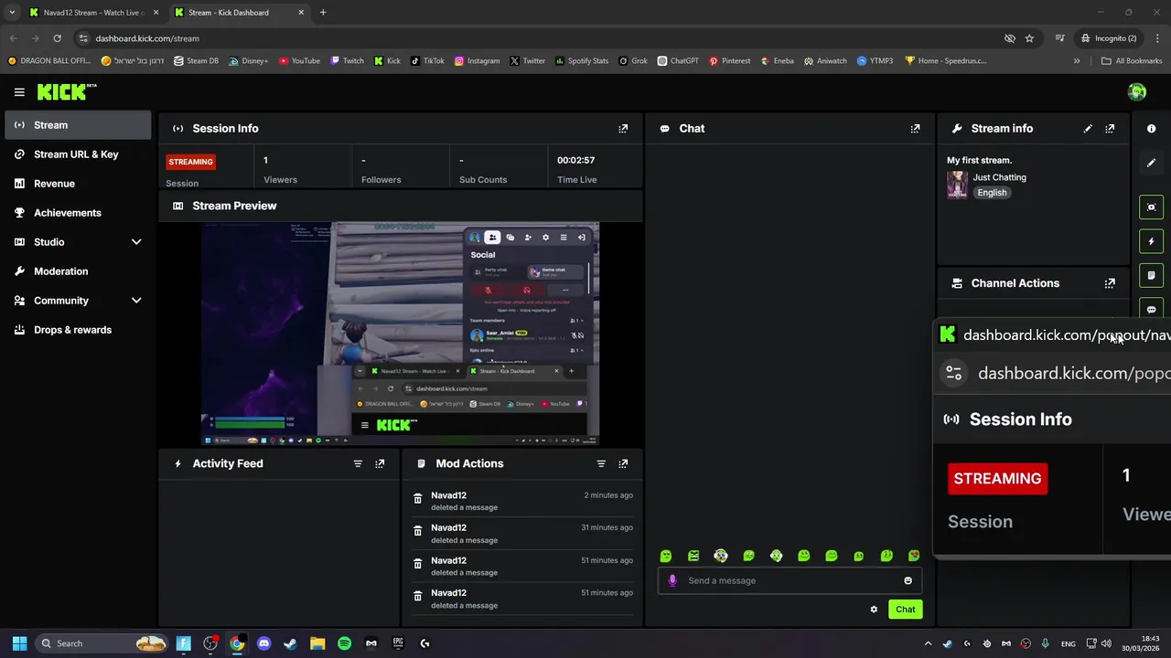
Task: Show hidden system tray icons
Action: tap(928, 643)
